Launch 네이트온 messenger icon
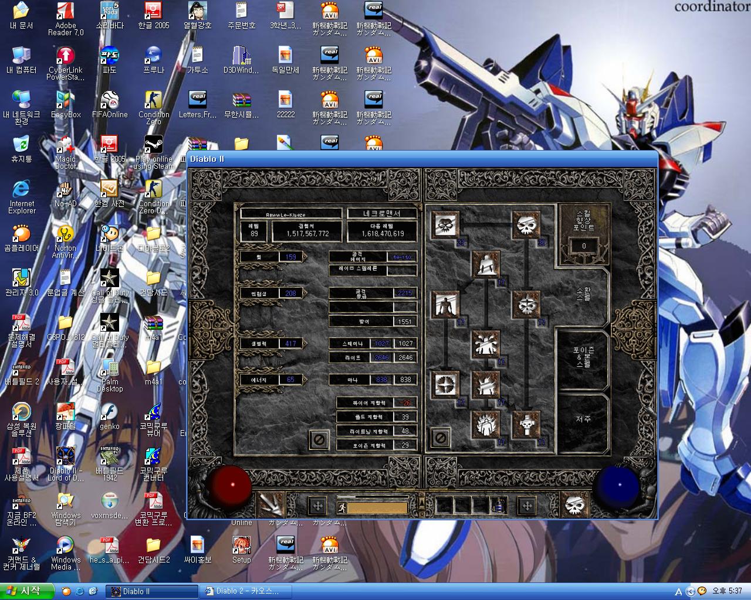751x600 pixels. coord(110,238)
